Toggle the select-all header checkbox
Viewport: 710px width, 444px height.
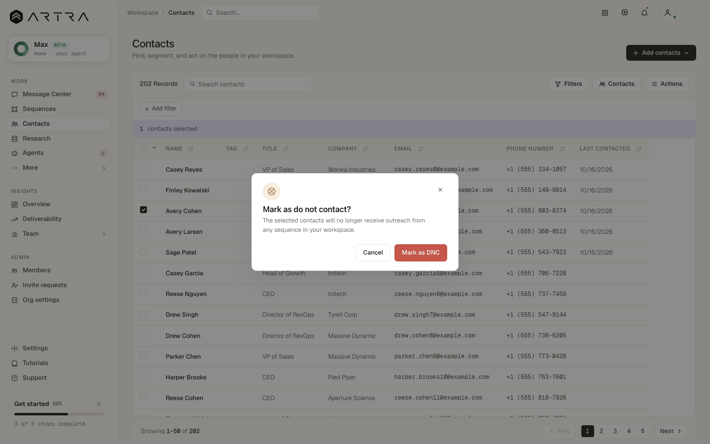(143, 148)
